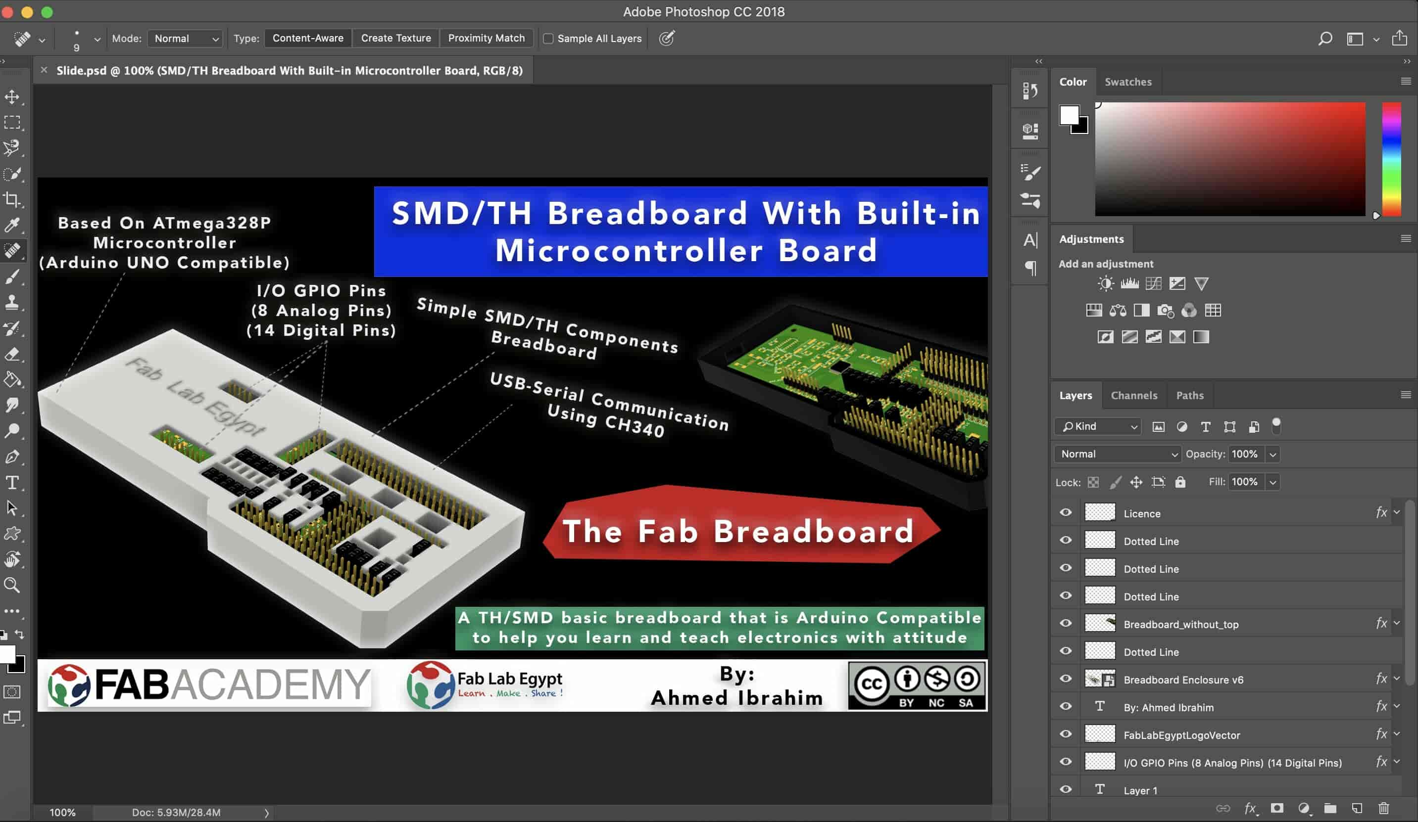The width and height of the screenshot is (1418, 822).
Task: Hide the I/O GPIO Pins layer
Action: pos(1065,762)
